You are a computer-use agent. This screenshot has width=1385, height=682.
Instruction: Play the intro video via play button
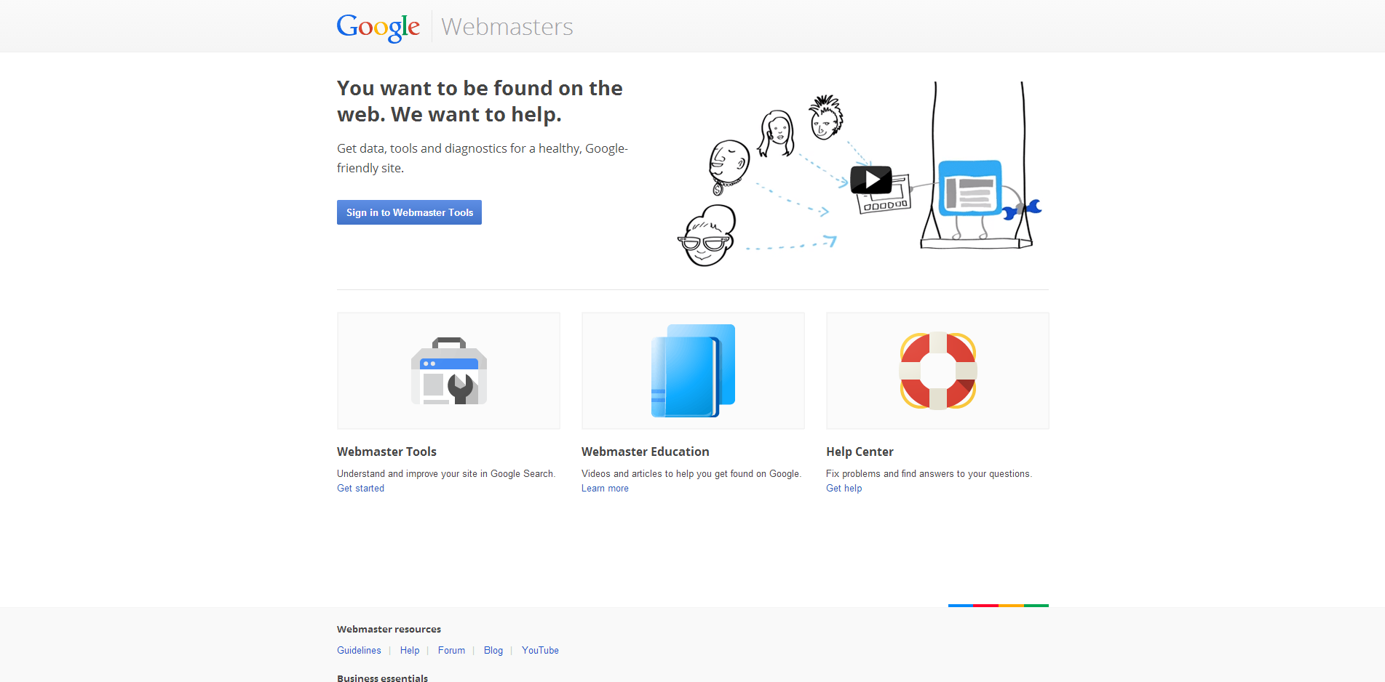[x=870, y=180]
